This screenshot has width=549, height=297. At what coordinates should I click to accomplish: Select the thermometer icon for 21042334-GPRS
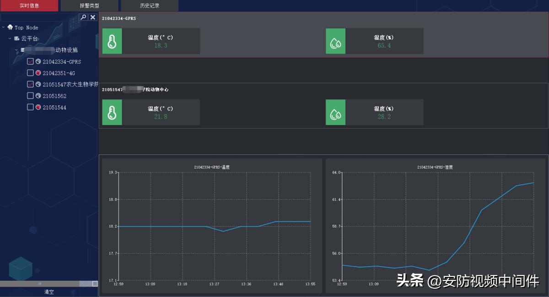point(112,41)
